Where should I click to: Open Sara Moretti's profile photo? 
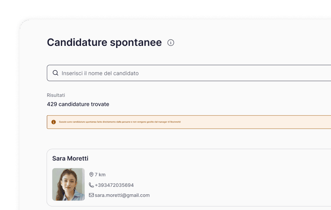(68, 184)
